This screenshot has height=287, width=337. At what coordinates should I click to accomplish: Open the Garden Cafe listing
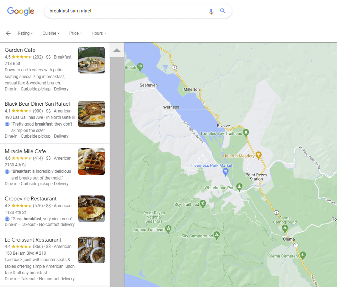20,50
